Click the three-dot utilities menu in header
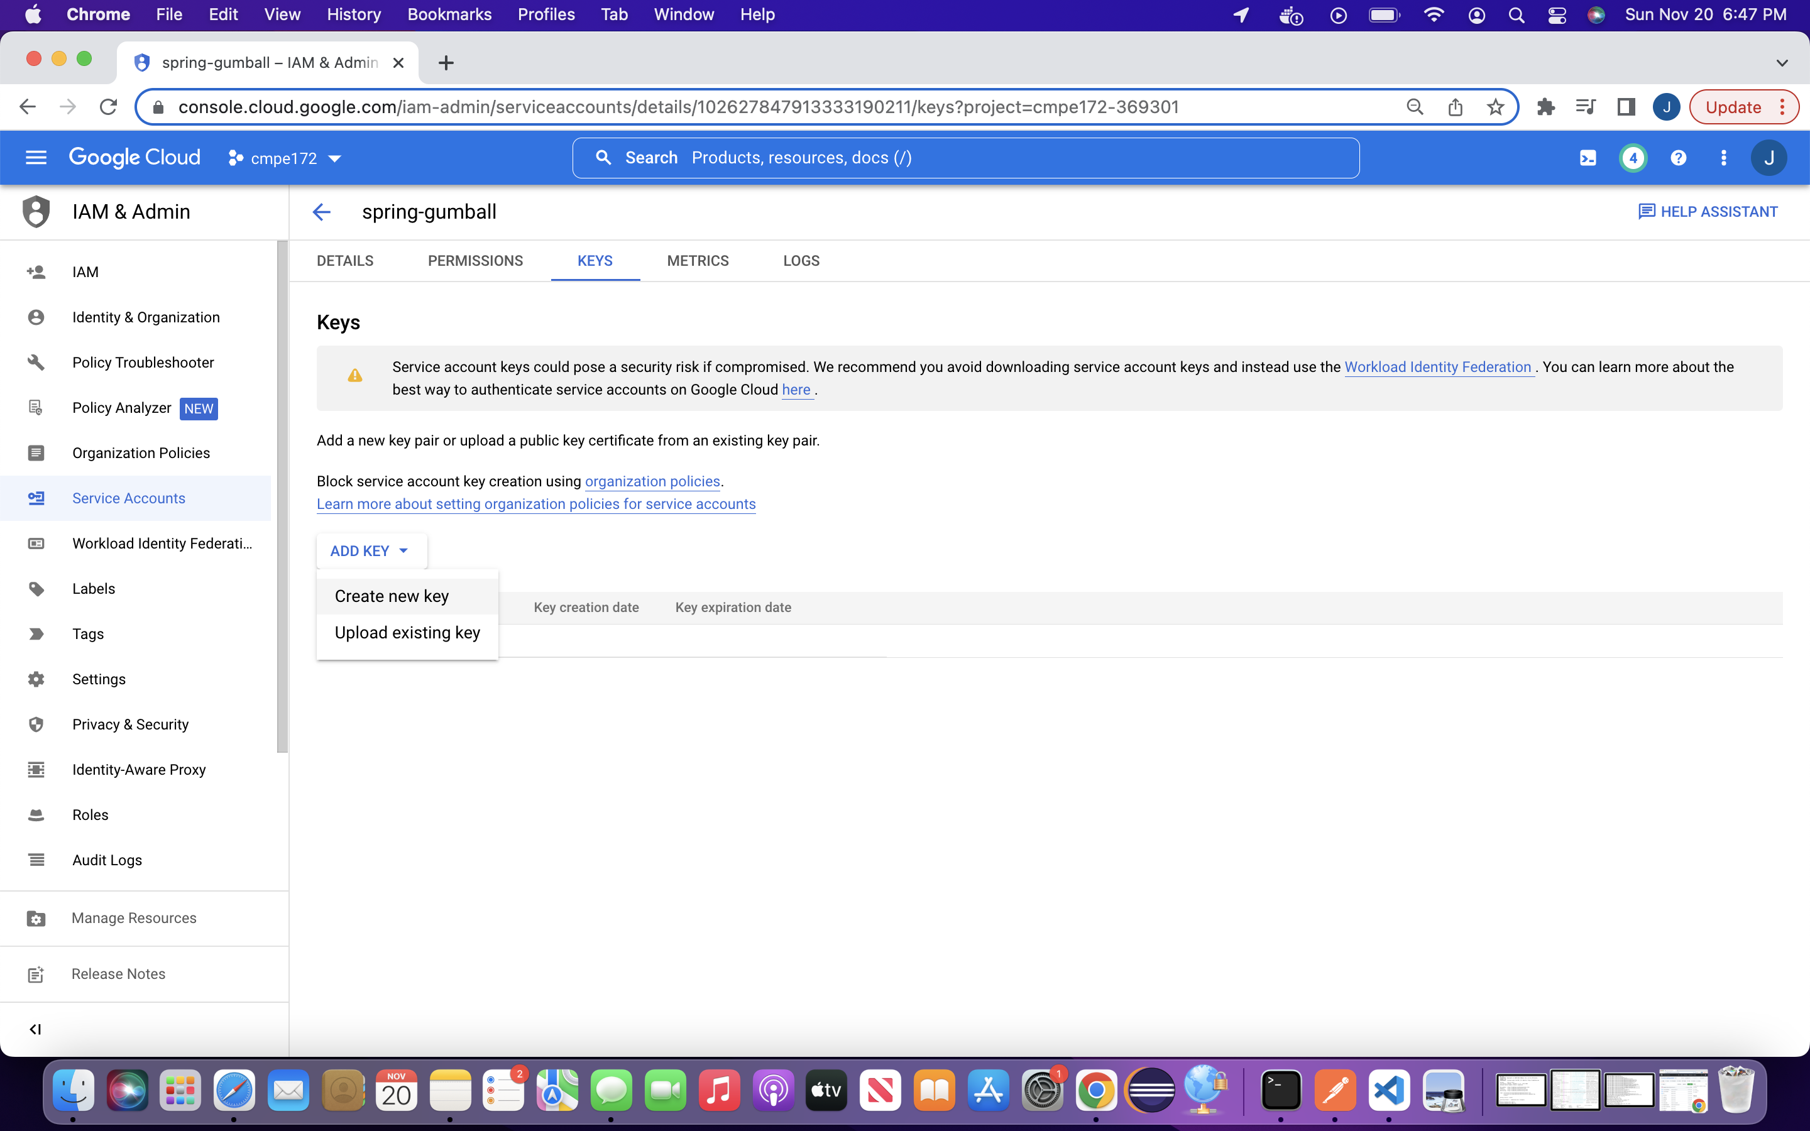The width and height of the screenshot is (1810, 1131). pos(1723,158)
